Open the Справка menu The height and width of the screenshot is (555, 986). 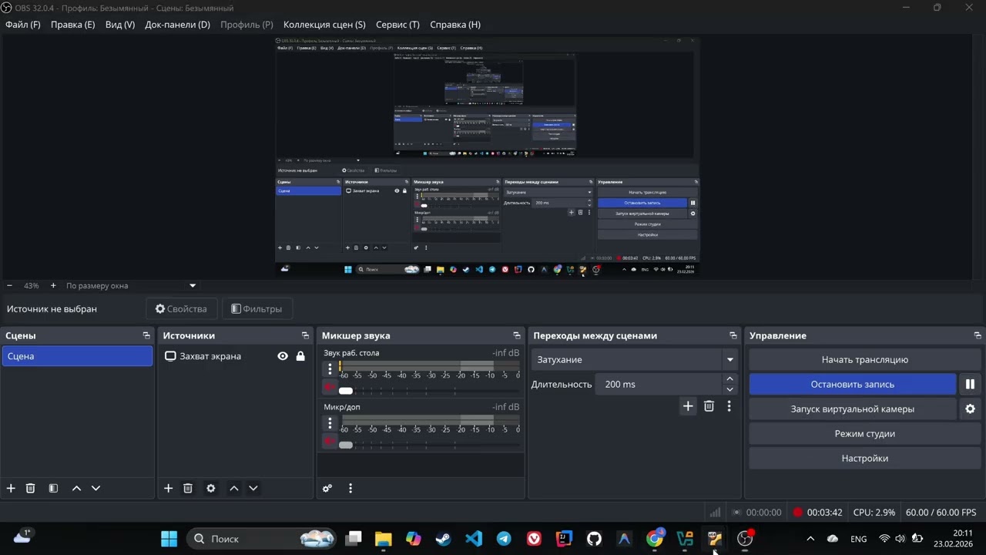[455, 25]
